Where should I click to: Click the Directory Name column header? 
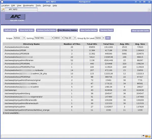31,44
